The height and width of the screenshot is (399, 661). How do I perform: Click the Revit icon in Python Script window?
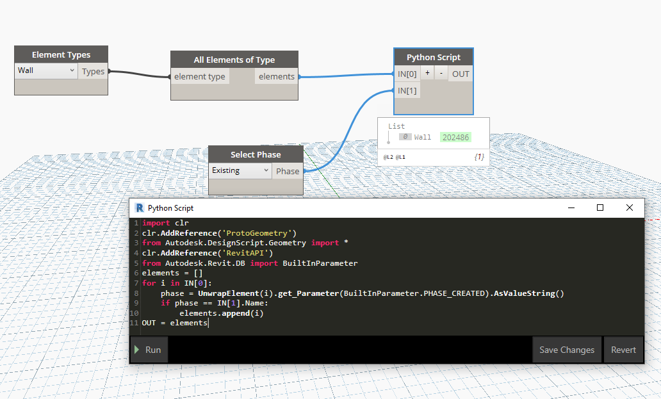click(139, 208)
